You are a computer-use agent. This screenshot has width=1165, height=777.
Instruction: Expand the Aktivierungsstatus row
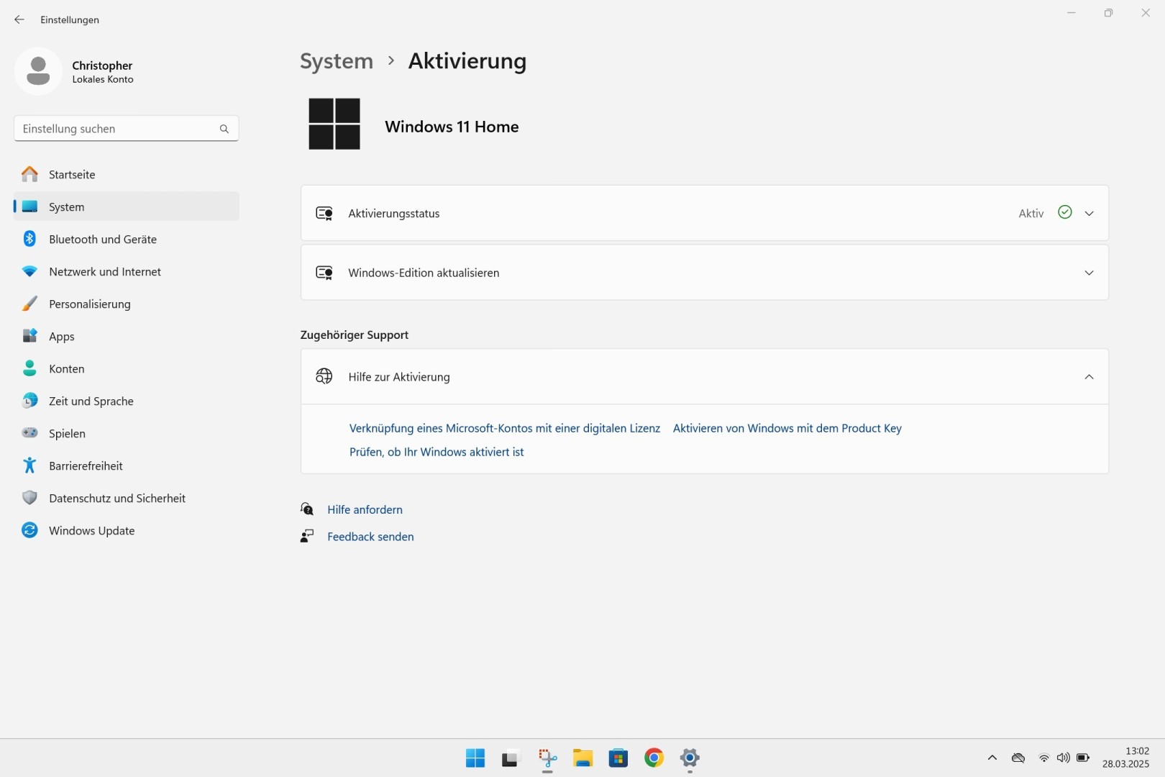tap(1089, 214)
